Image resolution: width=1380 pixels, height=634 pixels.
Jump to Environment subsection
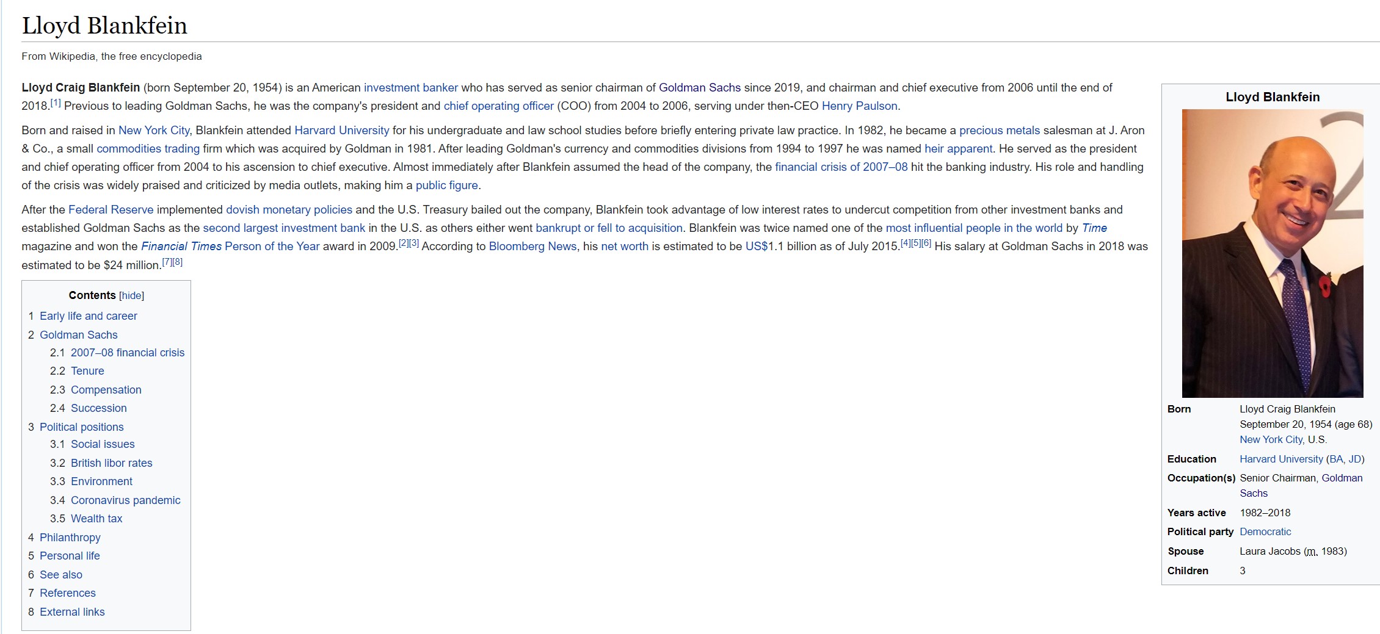101,481
